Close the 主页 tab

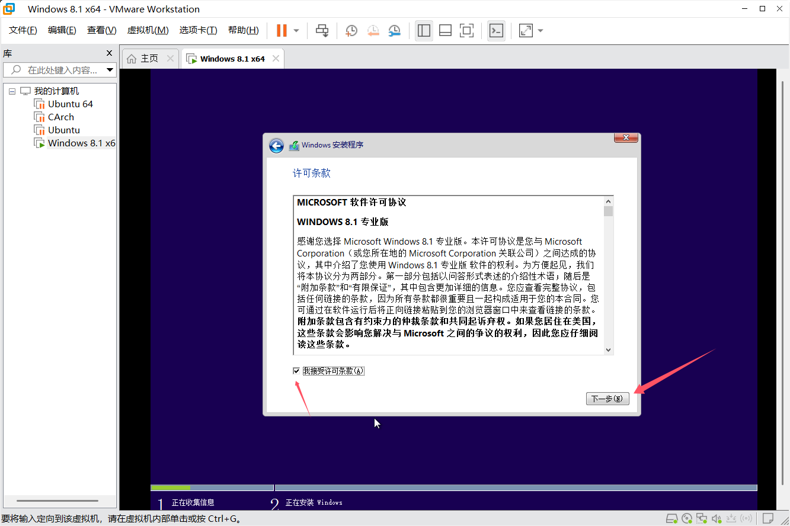(170, 59)
